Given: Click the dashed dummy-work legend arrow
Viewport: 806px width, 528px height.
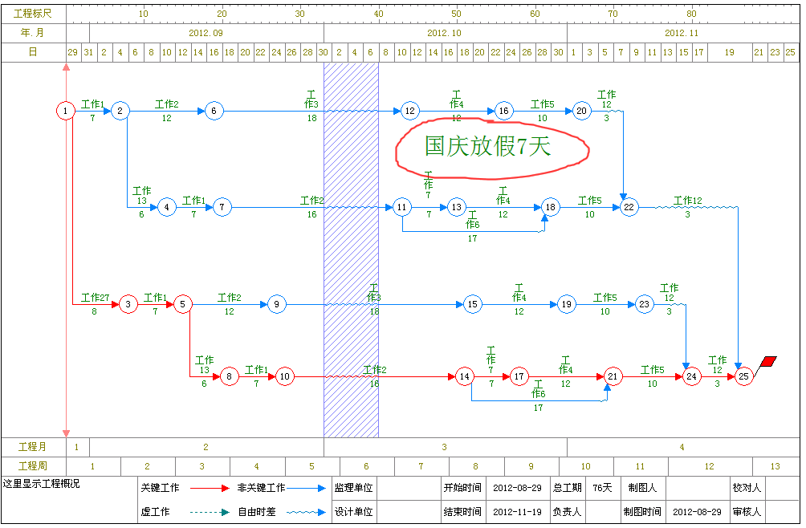Looking at the screenshot, I should (x=210, y=512).
